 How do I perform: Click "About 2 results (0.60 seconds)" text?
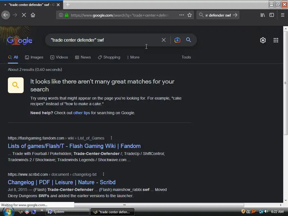coord(35,69)
